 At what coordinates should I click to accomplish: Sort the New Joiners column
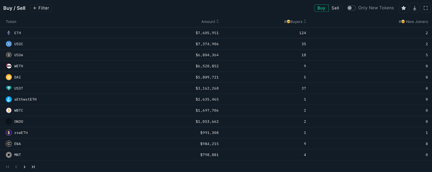pyautogui.click(x=413, y=21)
